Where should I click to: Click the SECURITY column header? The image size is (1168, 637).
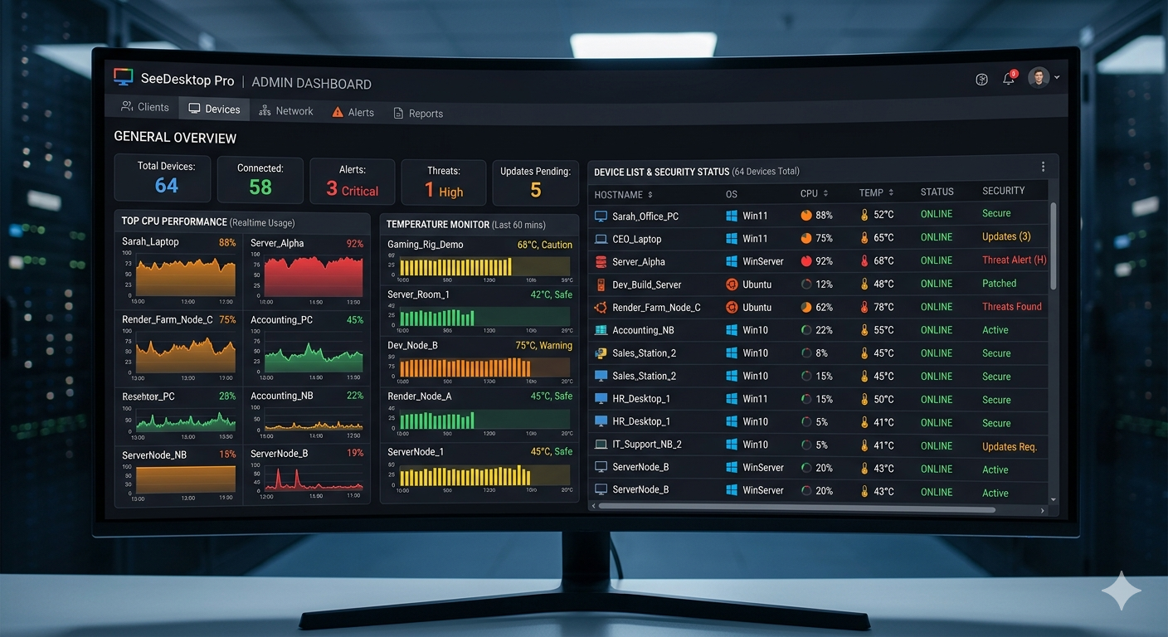[x=1004, y=191]
